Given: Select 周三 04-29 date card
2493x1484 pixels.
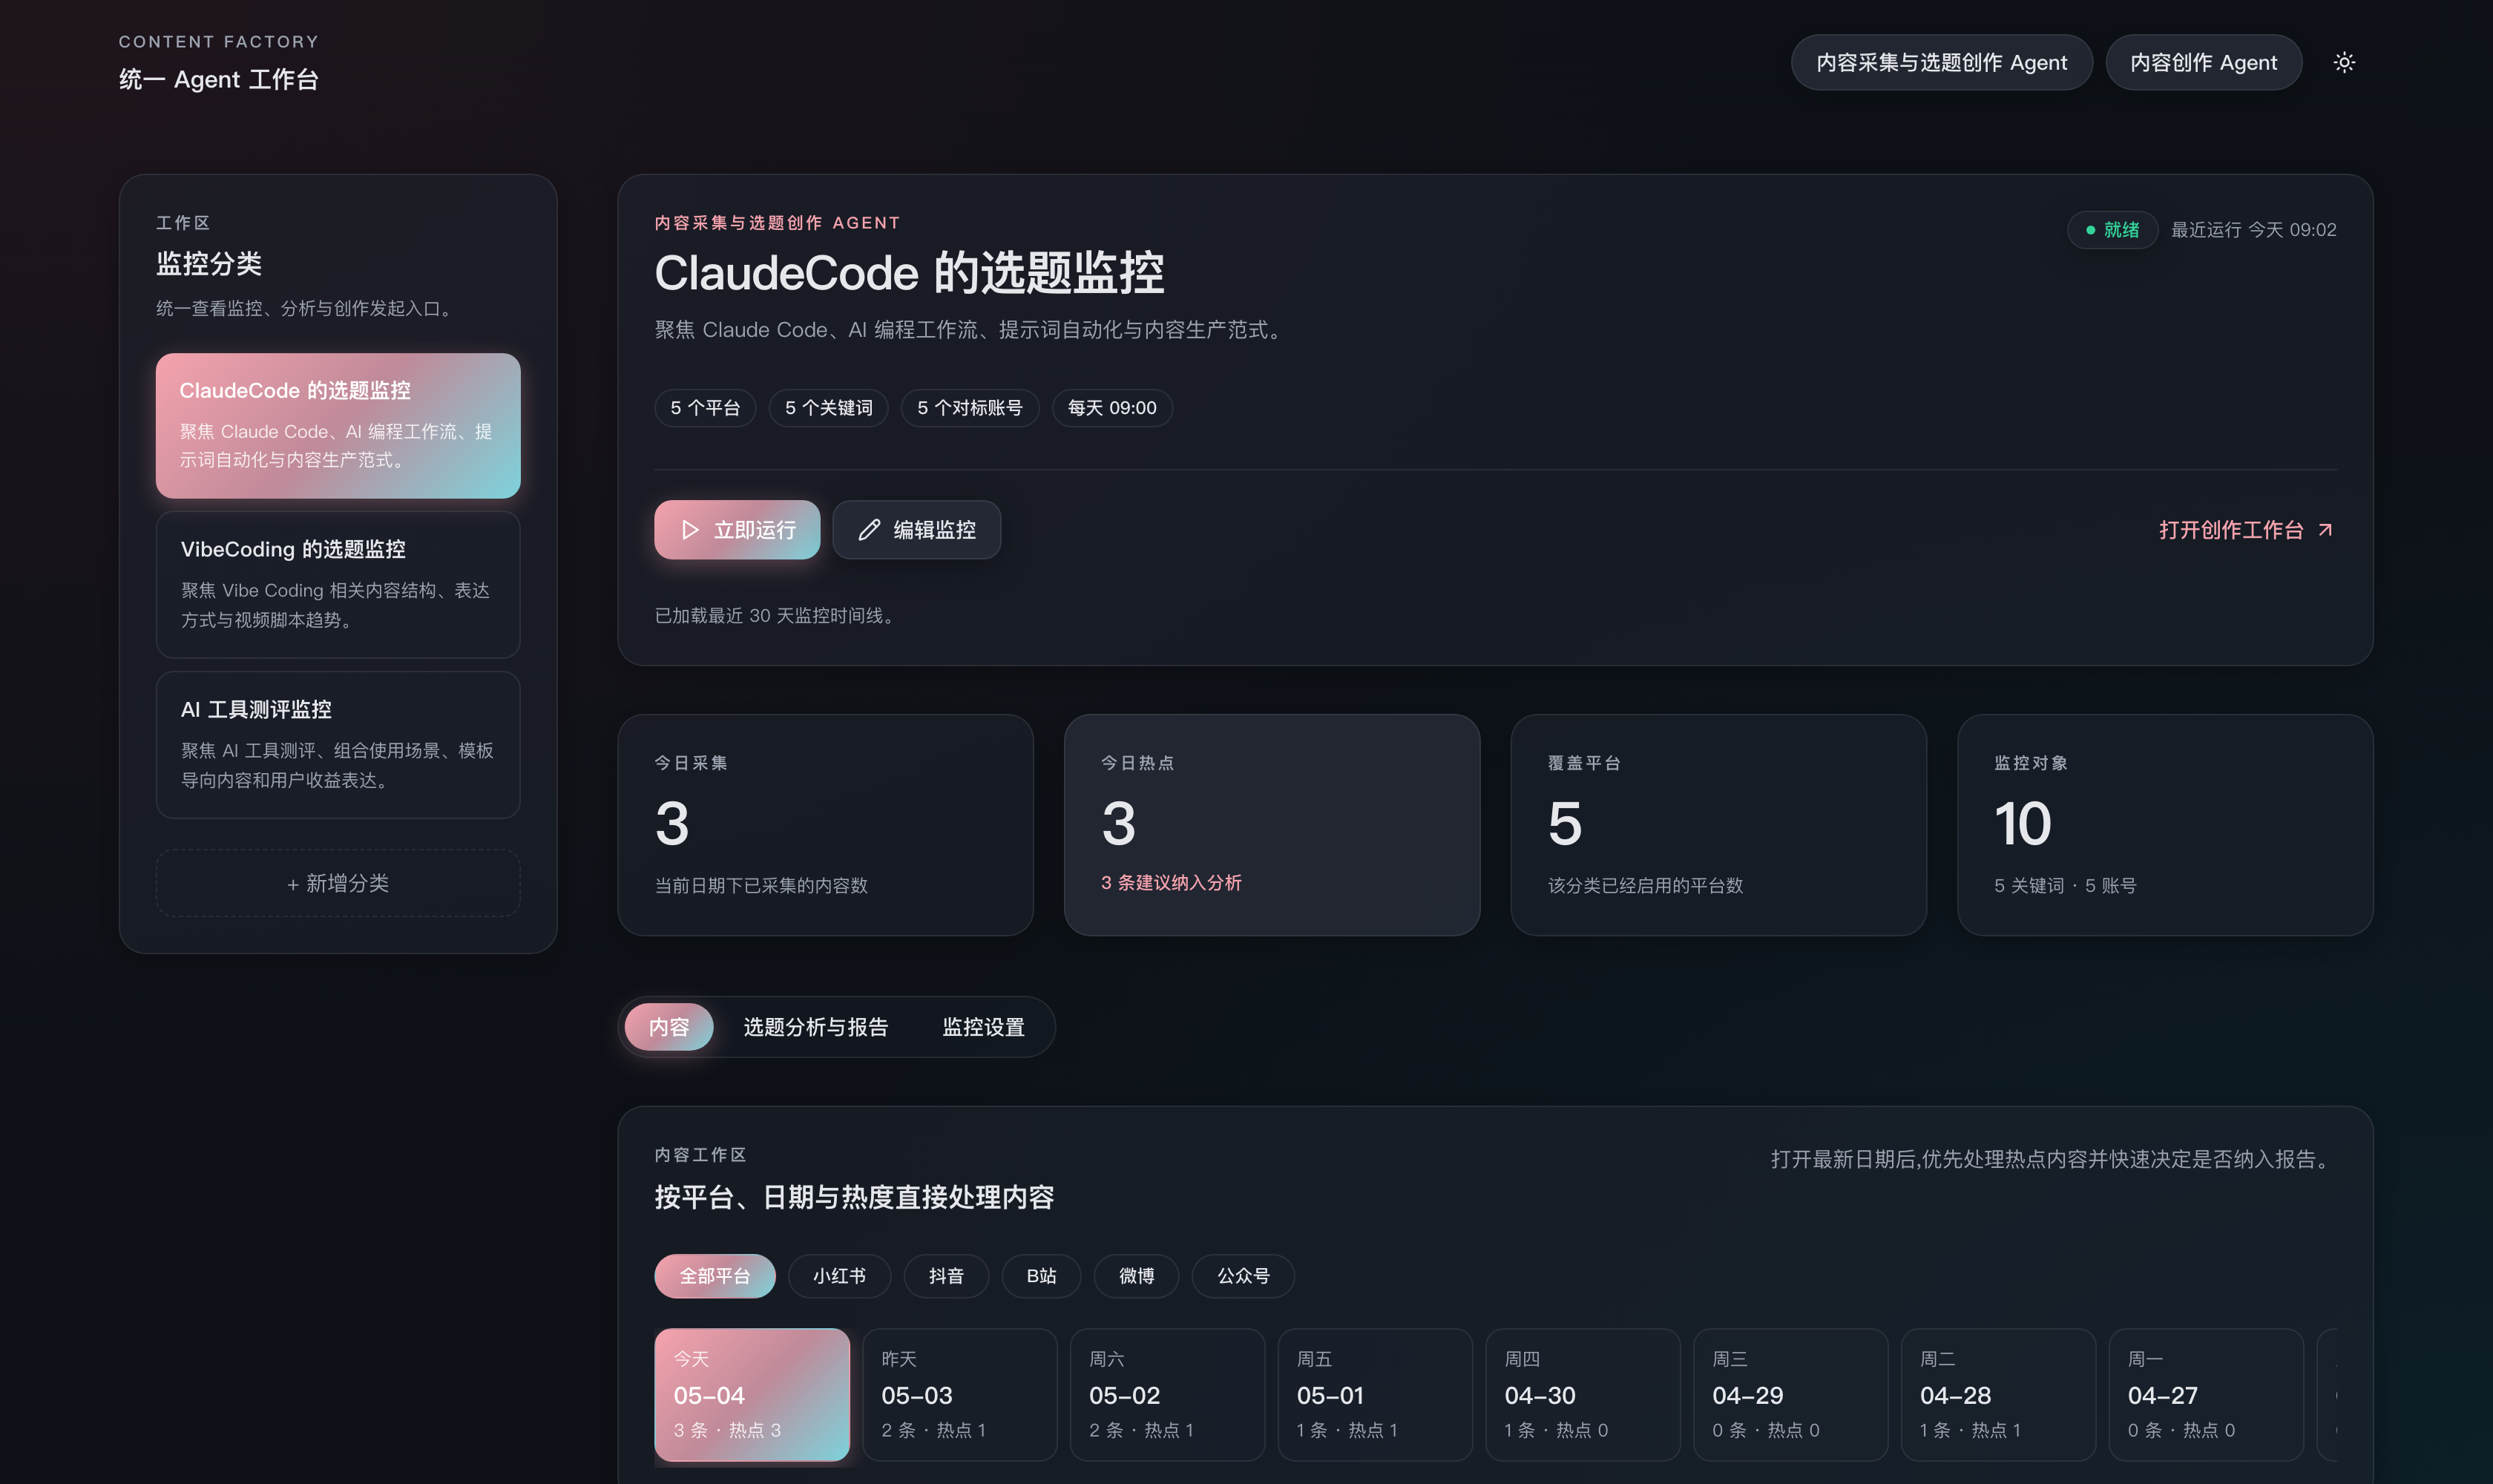Looking at the screenshot, I should point(1790,1394).
